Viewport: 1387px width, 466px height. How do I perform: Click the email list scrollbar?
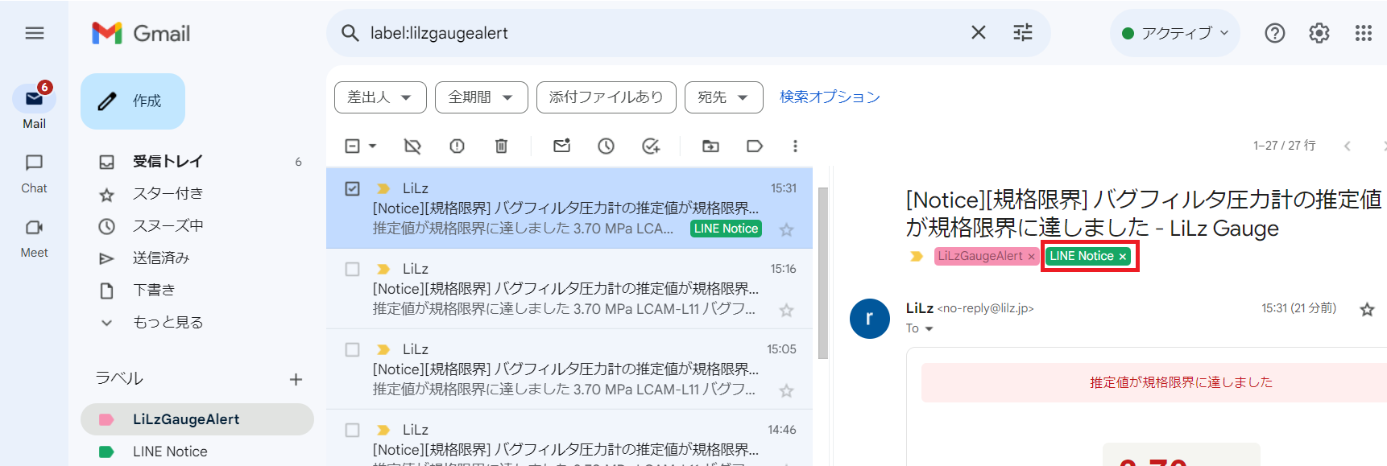point(822,274)
